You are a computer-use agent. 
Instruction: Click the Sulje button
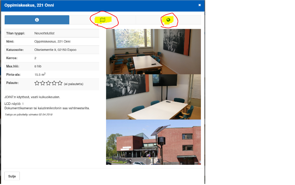pos(12,176)
